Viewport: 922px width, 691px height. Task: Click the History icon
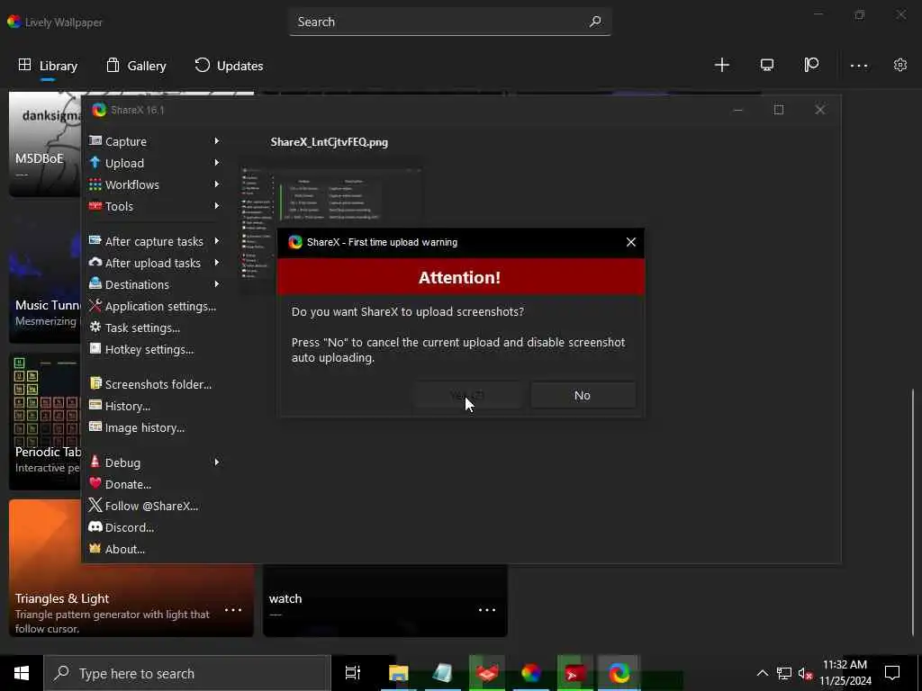(95, 406)
